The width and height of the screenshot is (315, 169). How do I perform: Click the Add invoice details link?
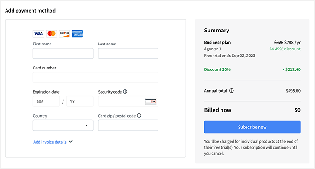point(50,142)
